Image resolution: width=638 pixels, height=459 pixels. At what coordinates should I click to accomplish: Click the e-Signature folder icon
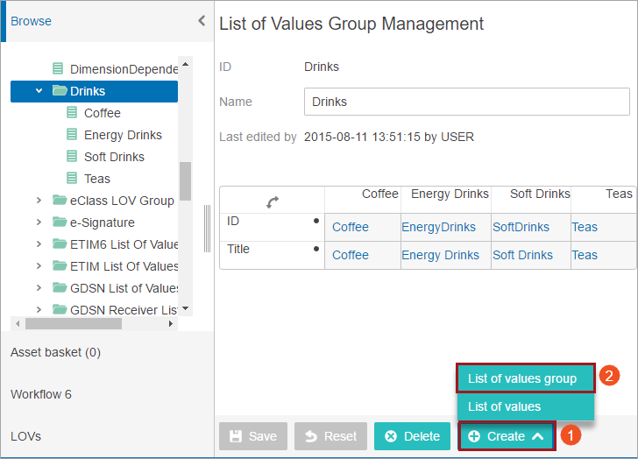60,222
